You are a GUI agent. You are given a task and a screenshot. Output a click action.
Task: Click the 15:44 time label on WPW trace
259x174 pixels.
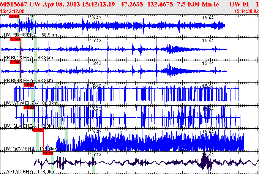point(208,86)
